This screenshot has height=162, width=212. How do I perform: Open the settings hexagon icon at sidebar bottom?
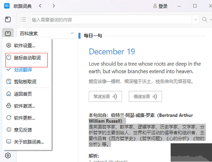point(8,156)
